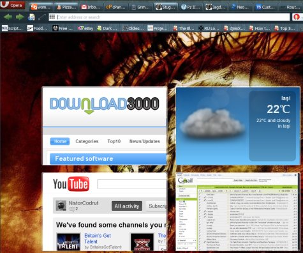Open the 'The Bl...' bookmark
This screenshot has height=253, width=303.
184,28
